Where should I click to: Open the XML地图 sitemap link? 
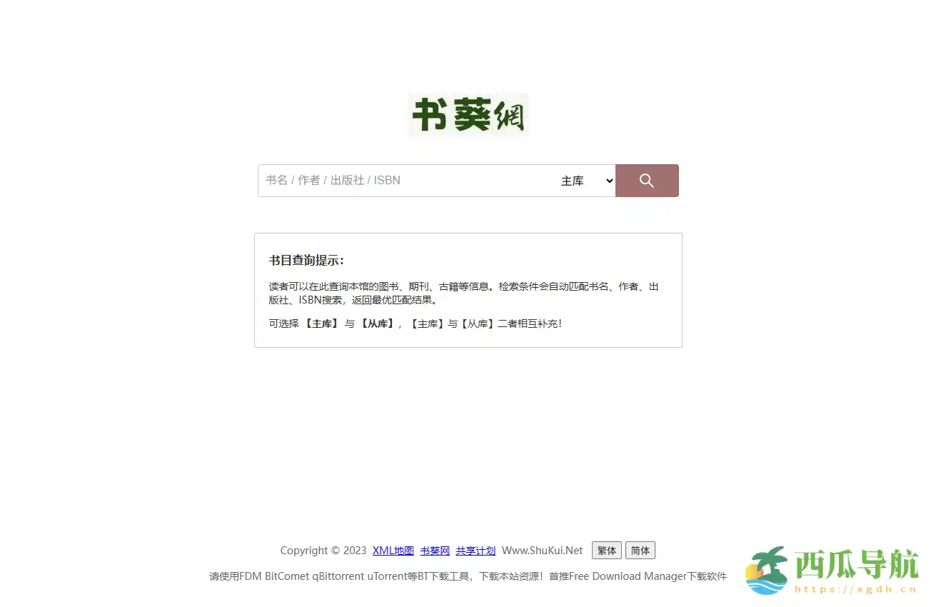393,550
